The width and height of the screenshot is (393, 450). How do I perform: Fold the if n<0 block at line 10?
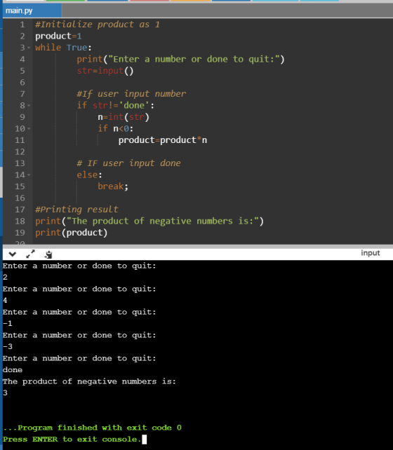pos(29,128)
